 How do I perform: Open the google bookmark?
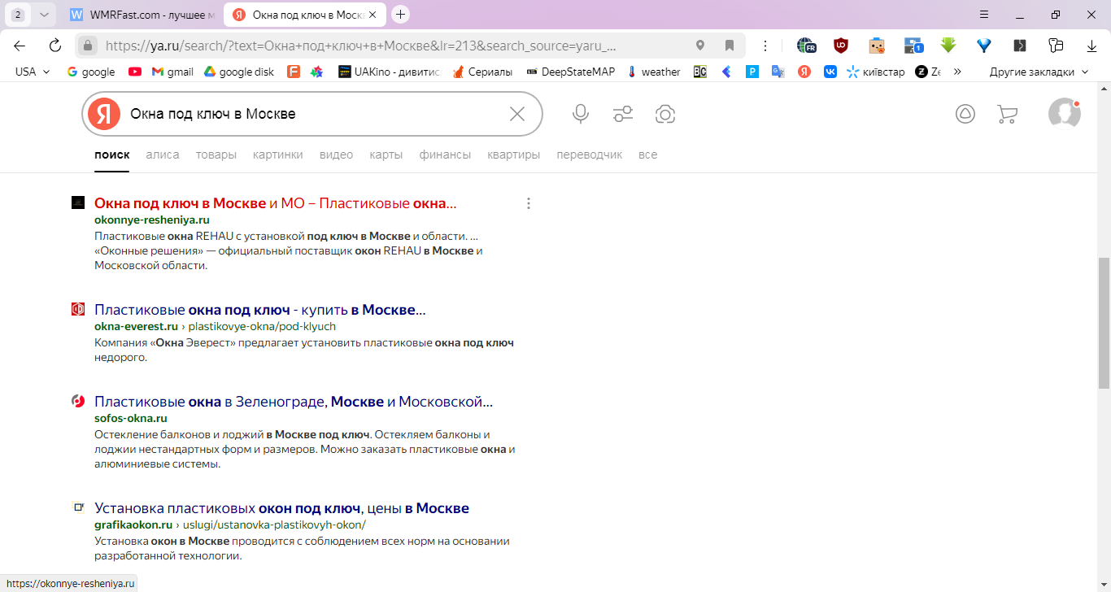coord(91,72)
